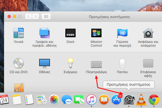Open Notes from the Dock
162x108 pixels.
point(16,100)
